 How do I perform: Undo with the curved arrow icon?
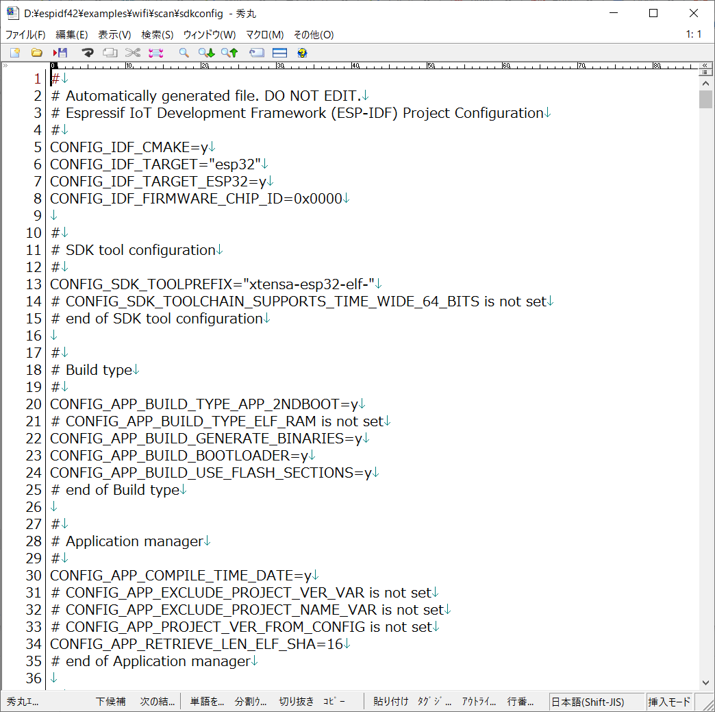pyautogui.click(x=88, y=53)
